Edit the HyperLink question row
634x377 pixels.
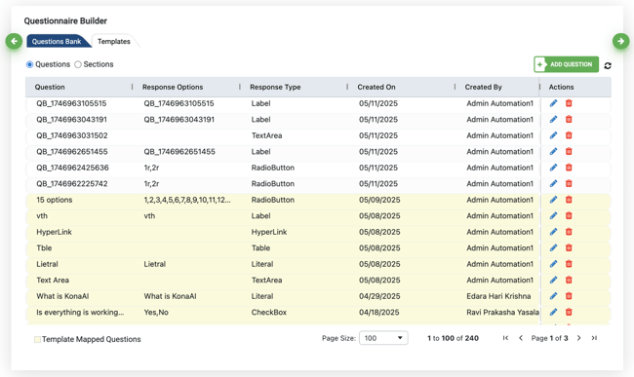pos(554,232)
